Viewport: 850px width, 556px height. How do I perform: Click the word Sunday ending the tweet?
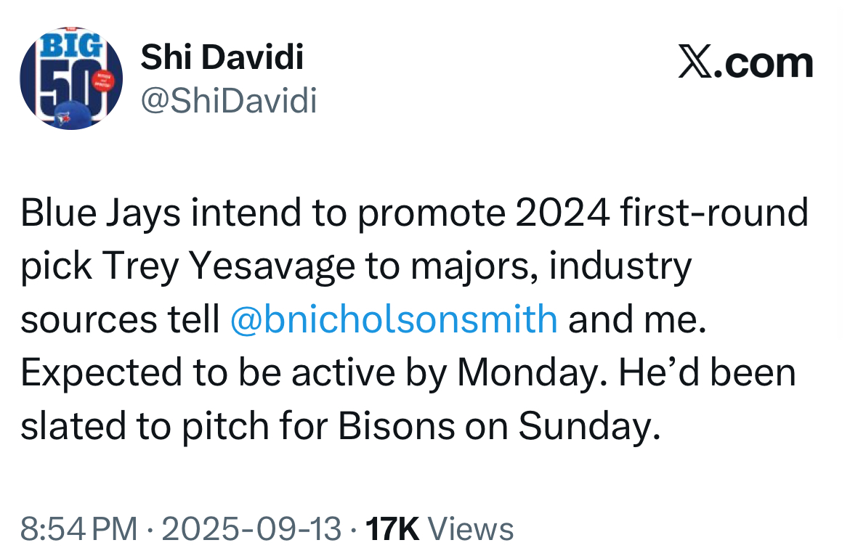click(x=589, y=427)
